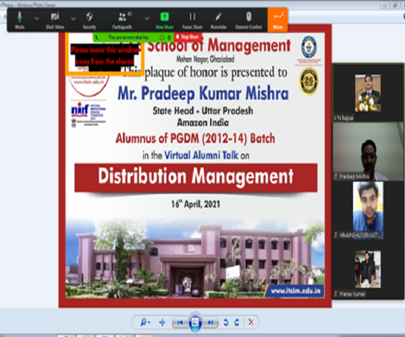This screenshot has height=337, width=405.
Task: Click 'Mr. Pradeep Kumar Mishra' text
Action: coord(203,93)
